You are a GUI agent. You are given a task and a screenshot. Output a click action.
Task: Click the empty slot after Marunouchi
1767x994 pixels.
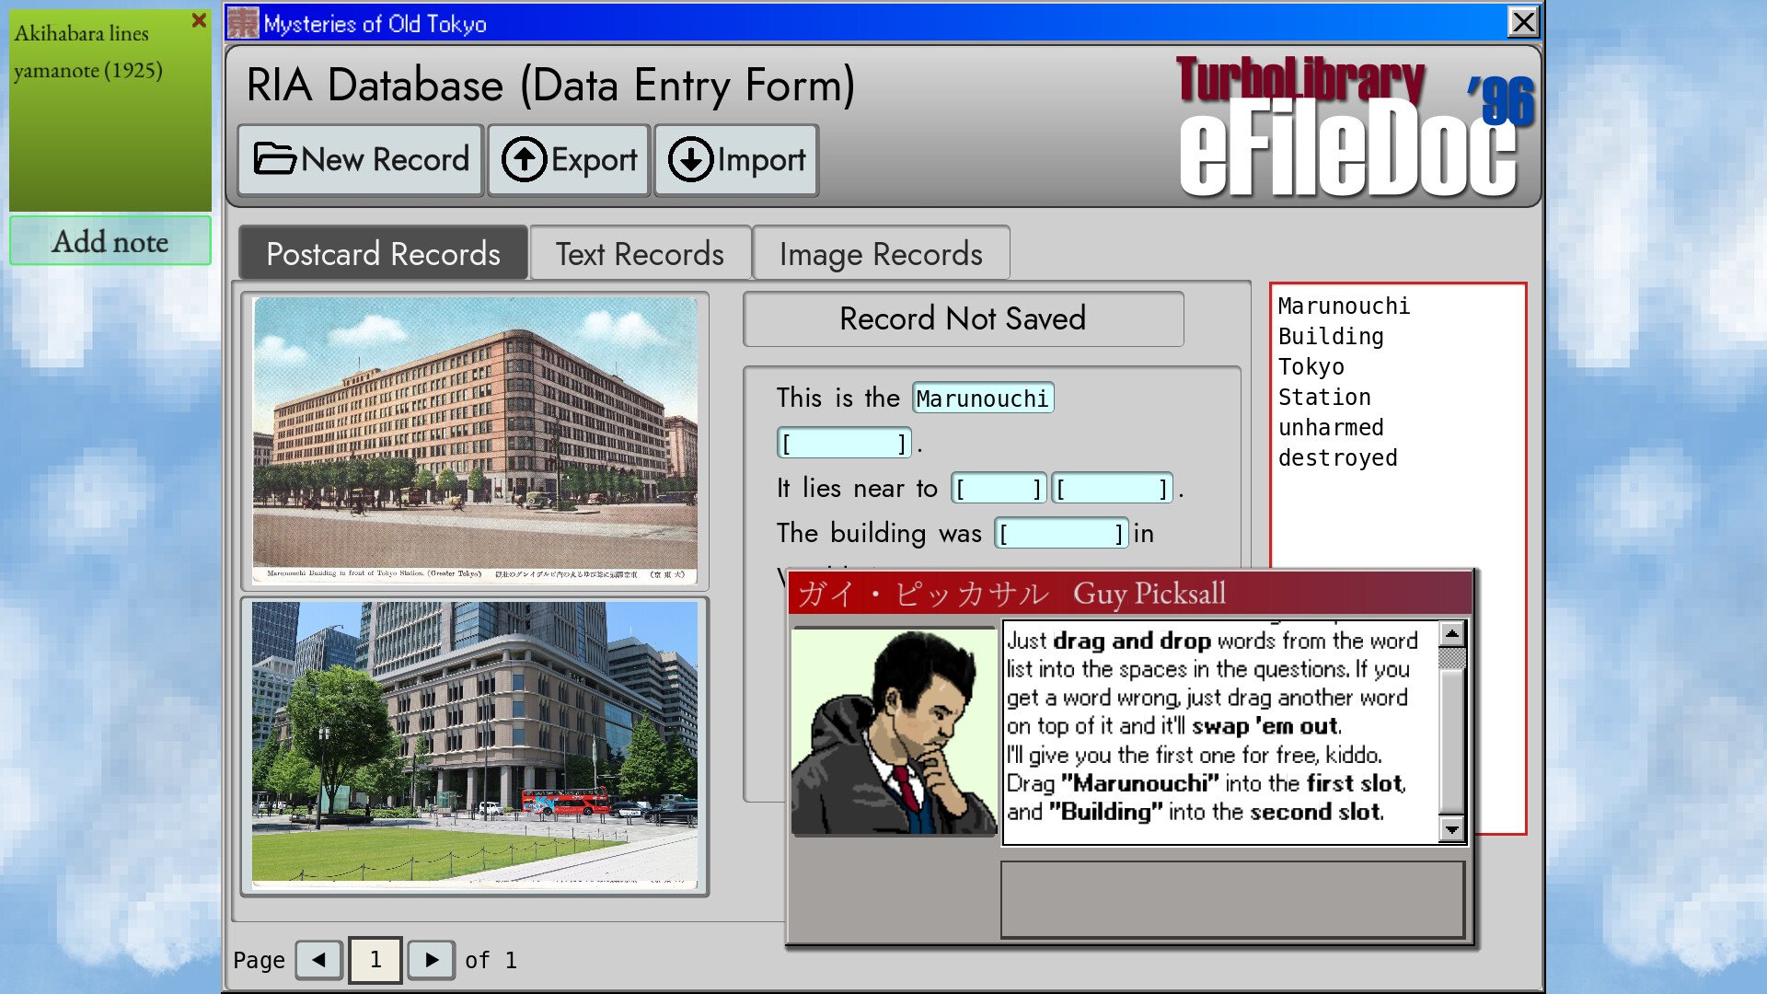coord(844,444)
